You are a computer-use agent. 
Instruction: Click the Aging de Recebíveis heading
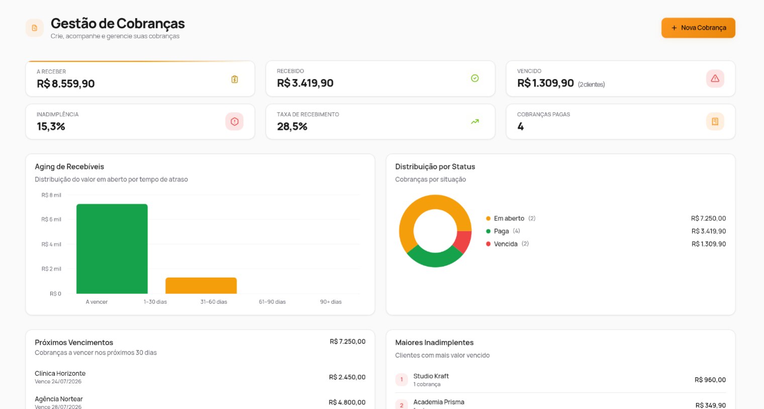pos(69,167)
